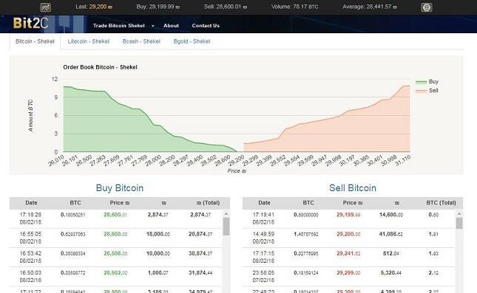Open Trade Bitcoin Shekel menu

[x=118, y=26]
